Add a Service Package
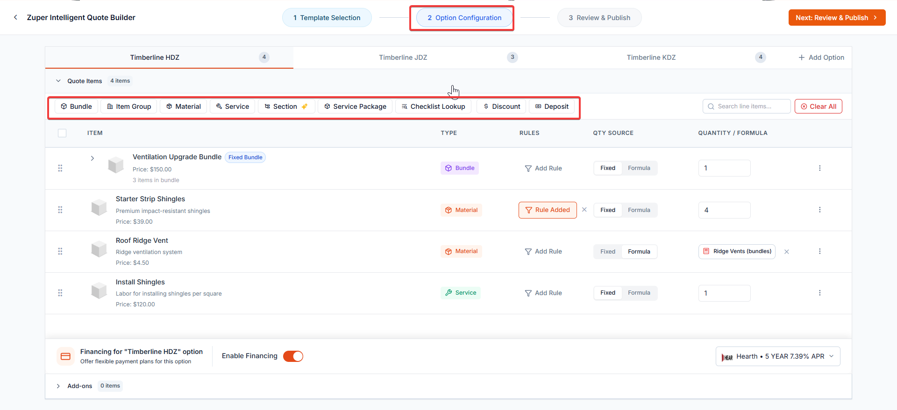 (355, 106)
